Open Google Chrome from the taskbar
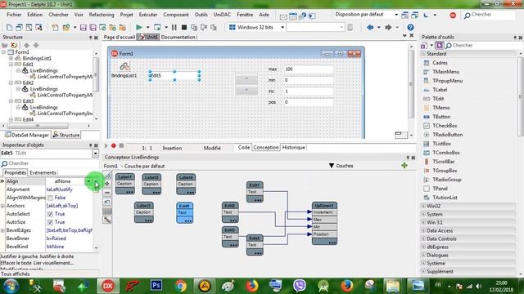 click(x=181, y=286)
